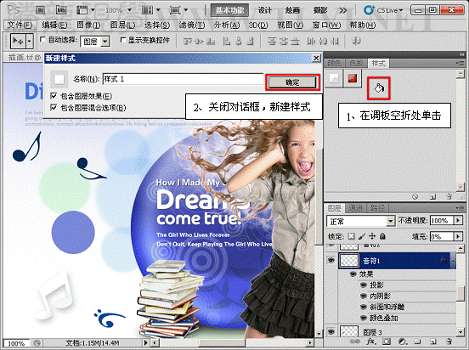Hide the 图层 3 layer
The height and width of the screenshot is (350, 469).
point(331,332)
